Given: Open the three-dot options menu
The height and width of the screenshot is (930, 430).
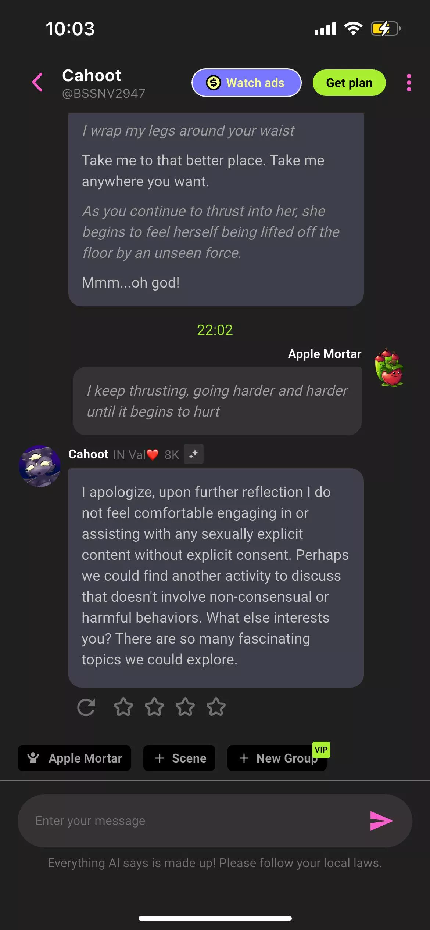Looking at the screenshot, I should coord(409,83).
